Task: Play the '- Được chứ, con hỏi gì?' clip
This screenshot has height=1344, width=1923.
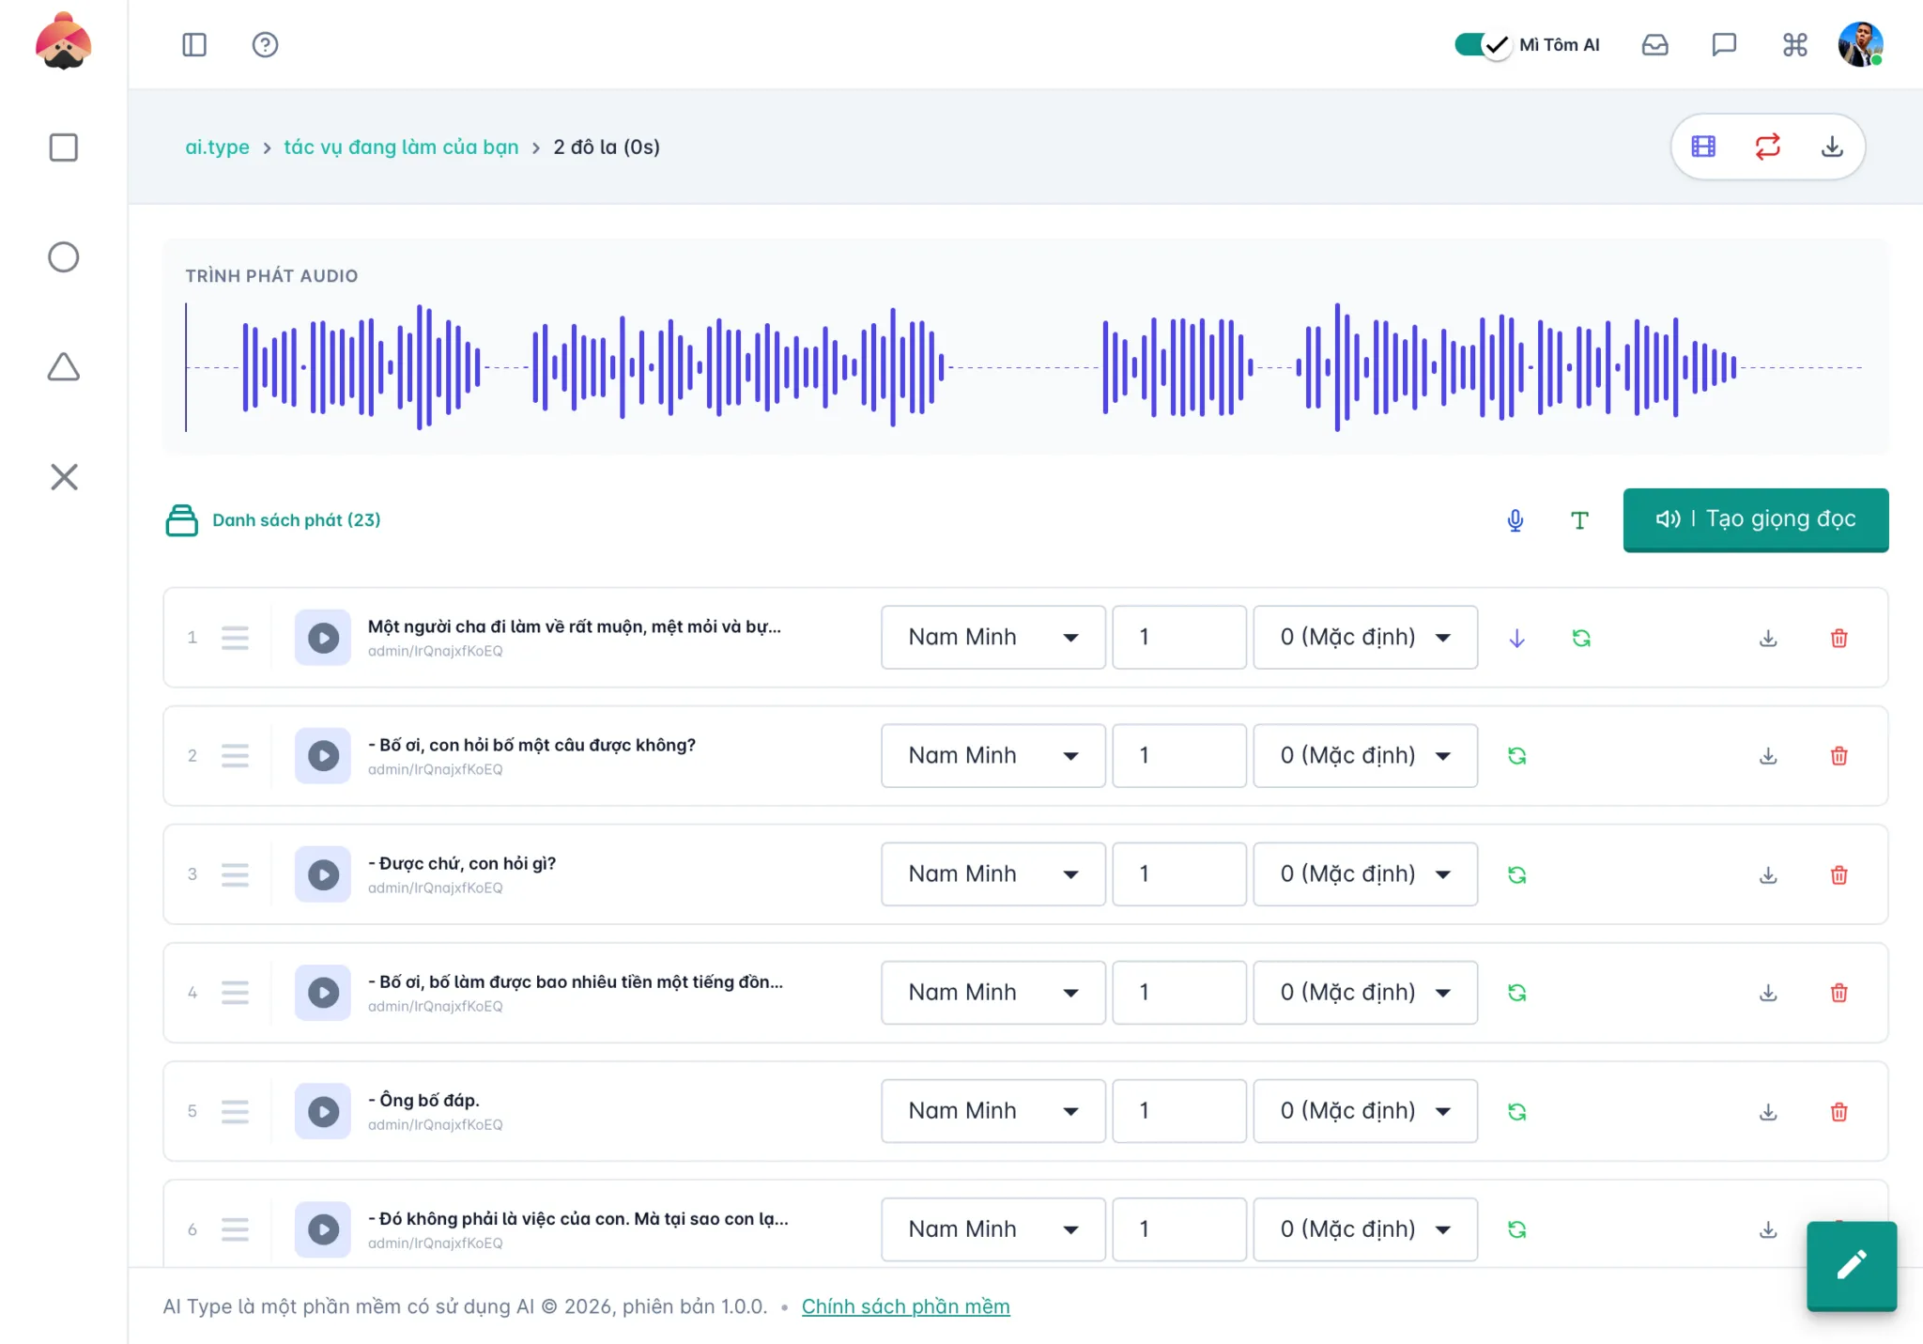Action: point(323,874)
